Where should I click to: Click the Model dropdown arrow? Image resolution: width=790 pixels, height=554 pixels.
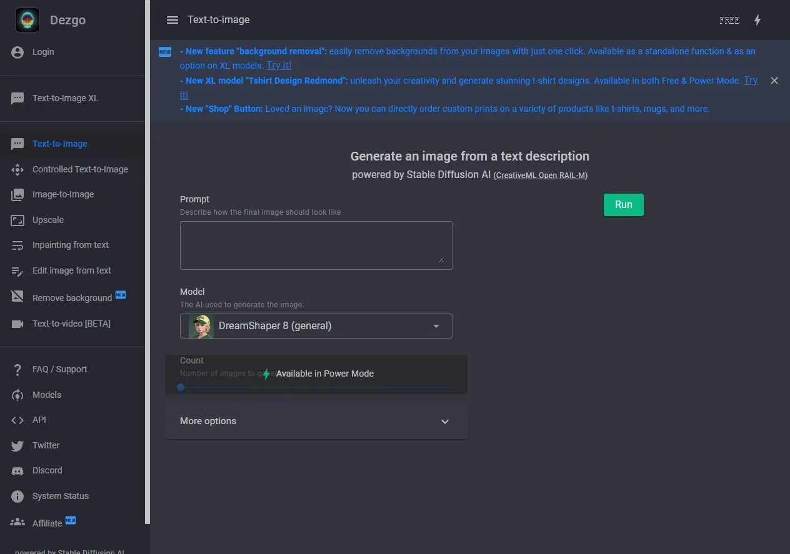(x=436, y=326)
